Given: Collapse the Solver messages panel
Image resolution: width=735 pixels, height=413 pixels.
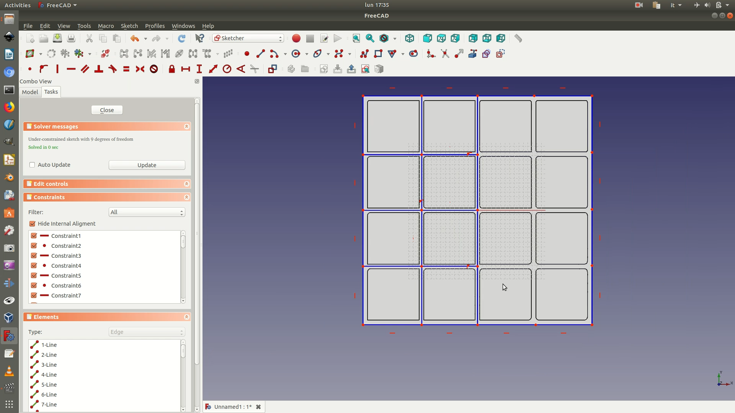Looking at the screenshot, I should coord(187,127).
